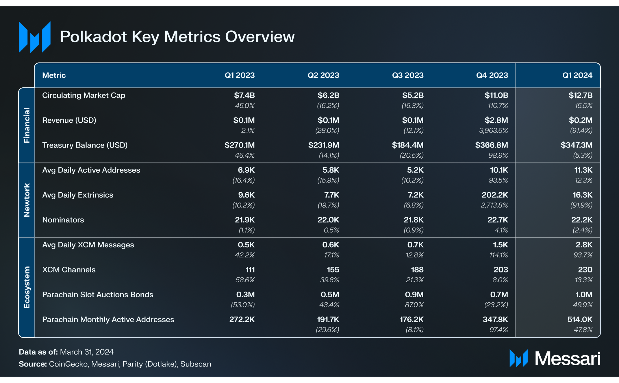Image resolution: width=619 pixels, height=383 pixels.
Task: Select the Ecosystem section side label
Action: click(x=27, y=287)
